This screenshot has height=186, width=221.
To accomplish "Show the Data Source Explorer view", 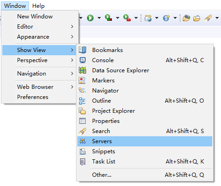I will (145, 70).
